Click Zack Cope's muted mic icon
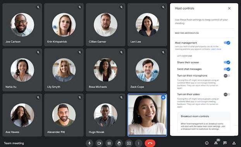241x147 pixels. pyautogui.click(x=163, y=52)
